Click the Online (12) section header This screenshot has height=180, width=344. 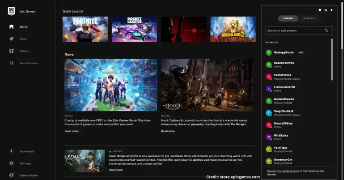click(x=271, y=43)
